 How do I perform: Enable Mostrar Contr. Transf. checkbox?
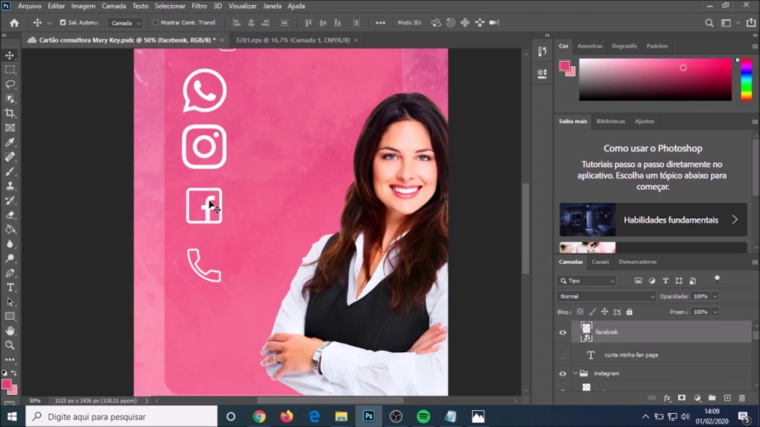pyautogui.click(x=156, y=23)
